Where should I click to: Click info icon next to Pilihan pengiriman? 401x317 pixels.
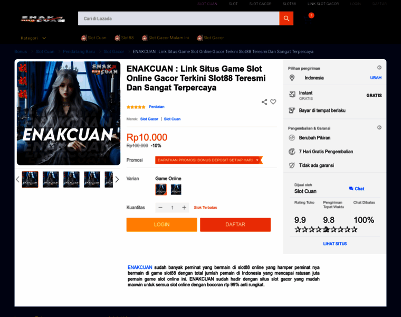tap(379, 68)
